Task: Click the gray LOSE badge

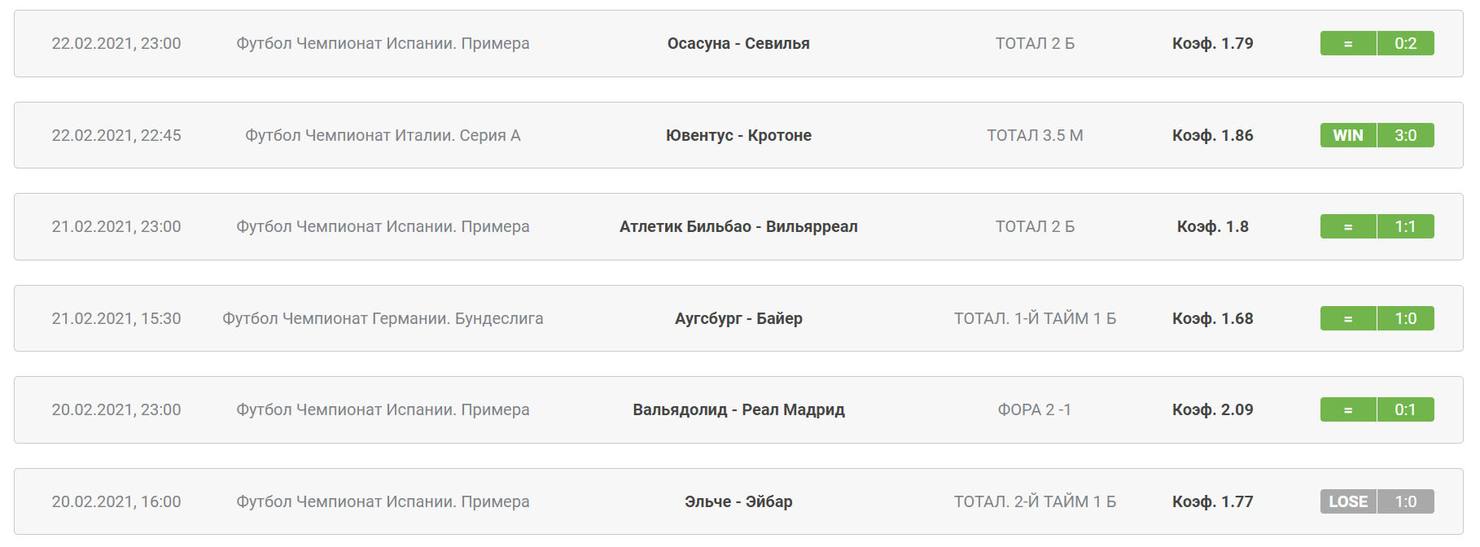Action: pyautogui.click(x=1348, y=502)
